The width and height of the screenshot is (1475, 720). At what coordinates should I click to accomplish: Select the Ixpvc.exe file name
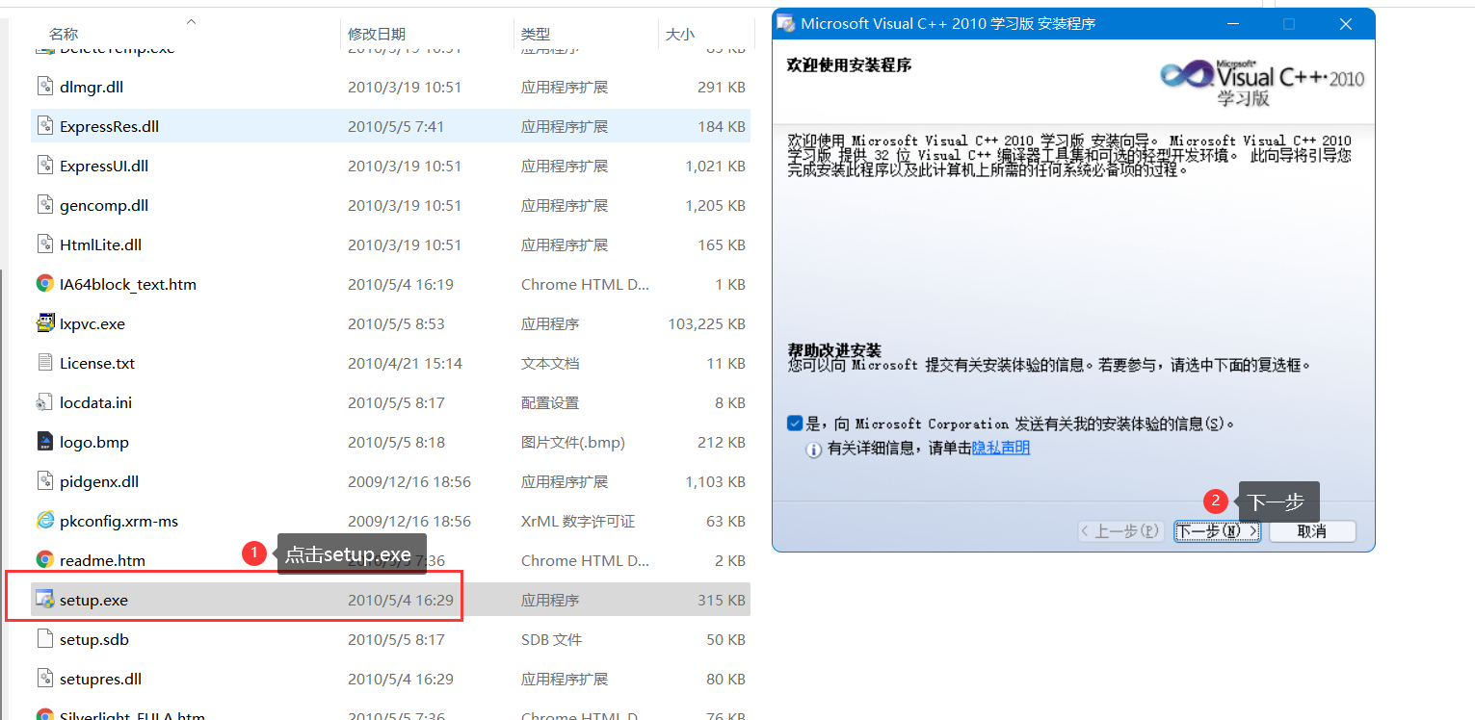coord(92,323)
